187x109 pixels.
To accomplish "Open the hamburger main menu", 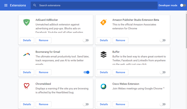I will click(x=6, y=5).
